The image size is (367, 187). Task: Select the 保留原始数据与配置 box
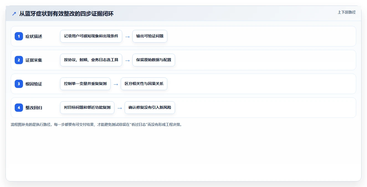pos(154,60)
